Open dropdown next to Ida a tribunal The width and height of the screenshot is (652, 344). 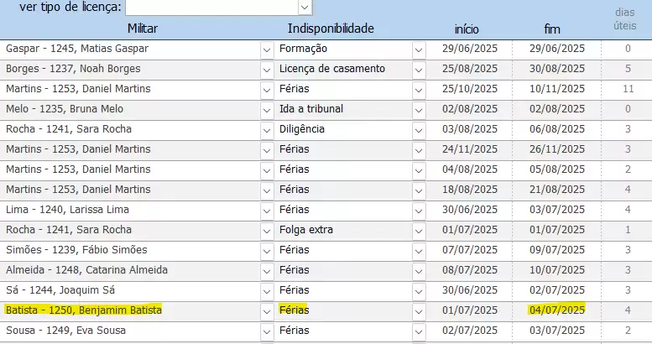pyautogui.click(x=419, y=111)
